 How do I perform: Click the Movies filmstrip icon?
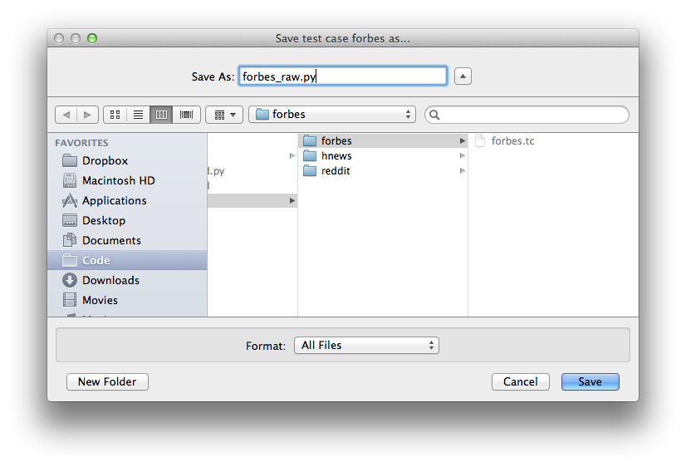[x=70, y=300]
